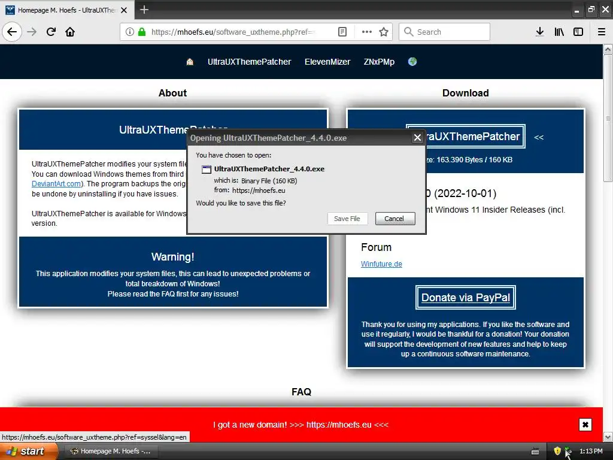This screenshot has height=460, width=613.
Task: Click the keyboard icon in system tray
Action: [535, 452]
